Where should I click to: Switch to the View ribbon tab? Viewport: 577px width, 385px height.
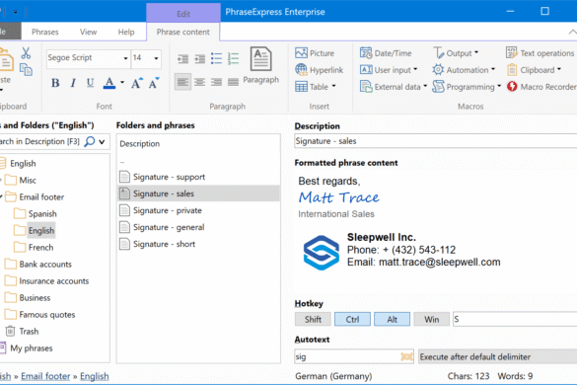(x=89, y=32)
